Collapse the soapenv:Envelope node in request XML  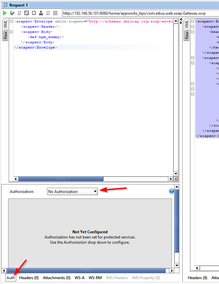11,21
